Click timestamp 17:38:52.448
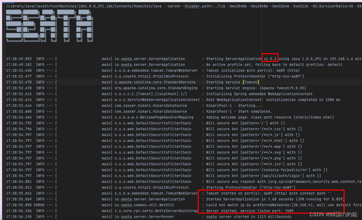The width and height of the screenshot is (362, 220). point(19,71)
